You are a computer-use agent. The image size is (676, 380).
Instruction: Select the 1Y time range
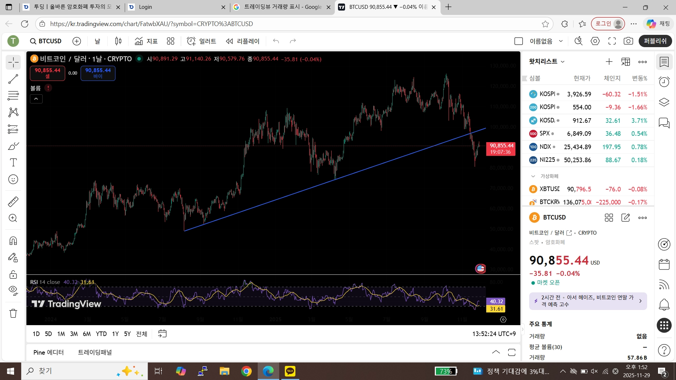pos(115,334)
